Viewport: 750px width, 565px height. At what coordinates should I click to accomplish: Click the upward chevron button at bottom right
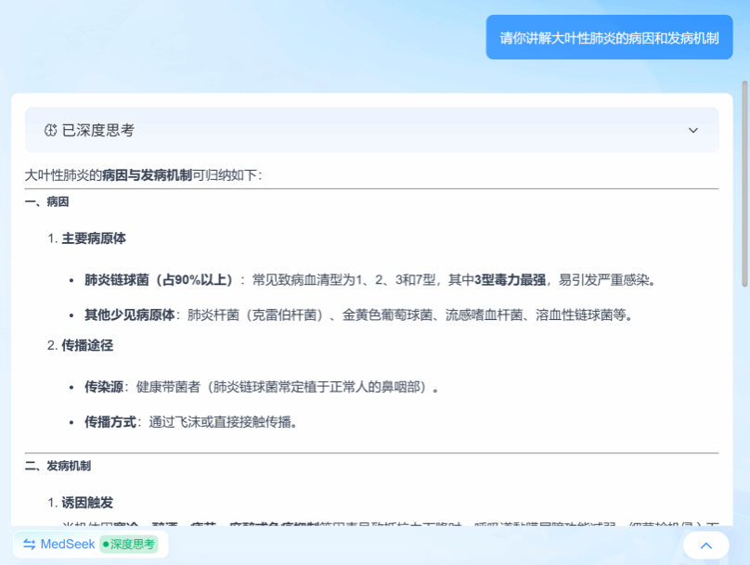706,546
